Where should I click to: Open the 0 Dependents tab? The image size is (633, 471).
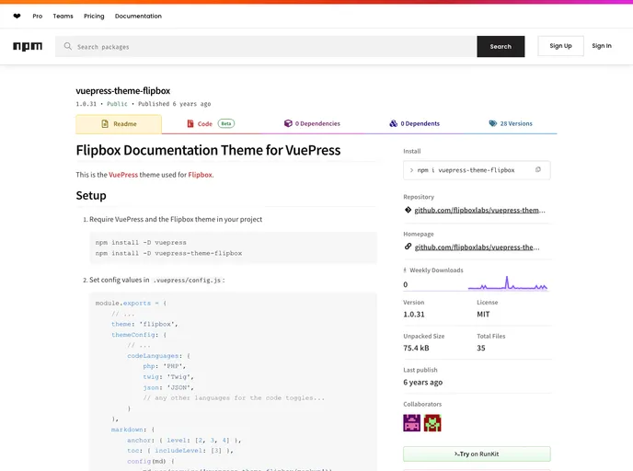click(415, 123)
